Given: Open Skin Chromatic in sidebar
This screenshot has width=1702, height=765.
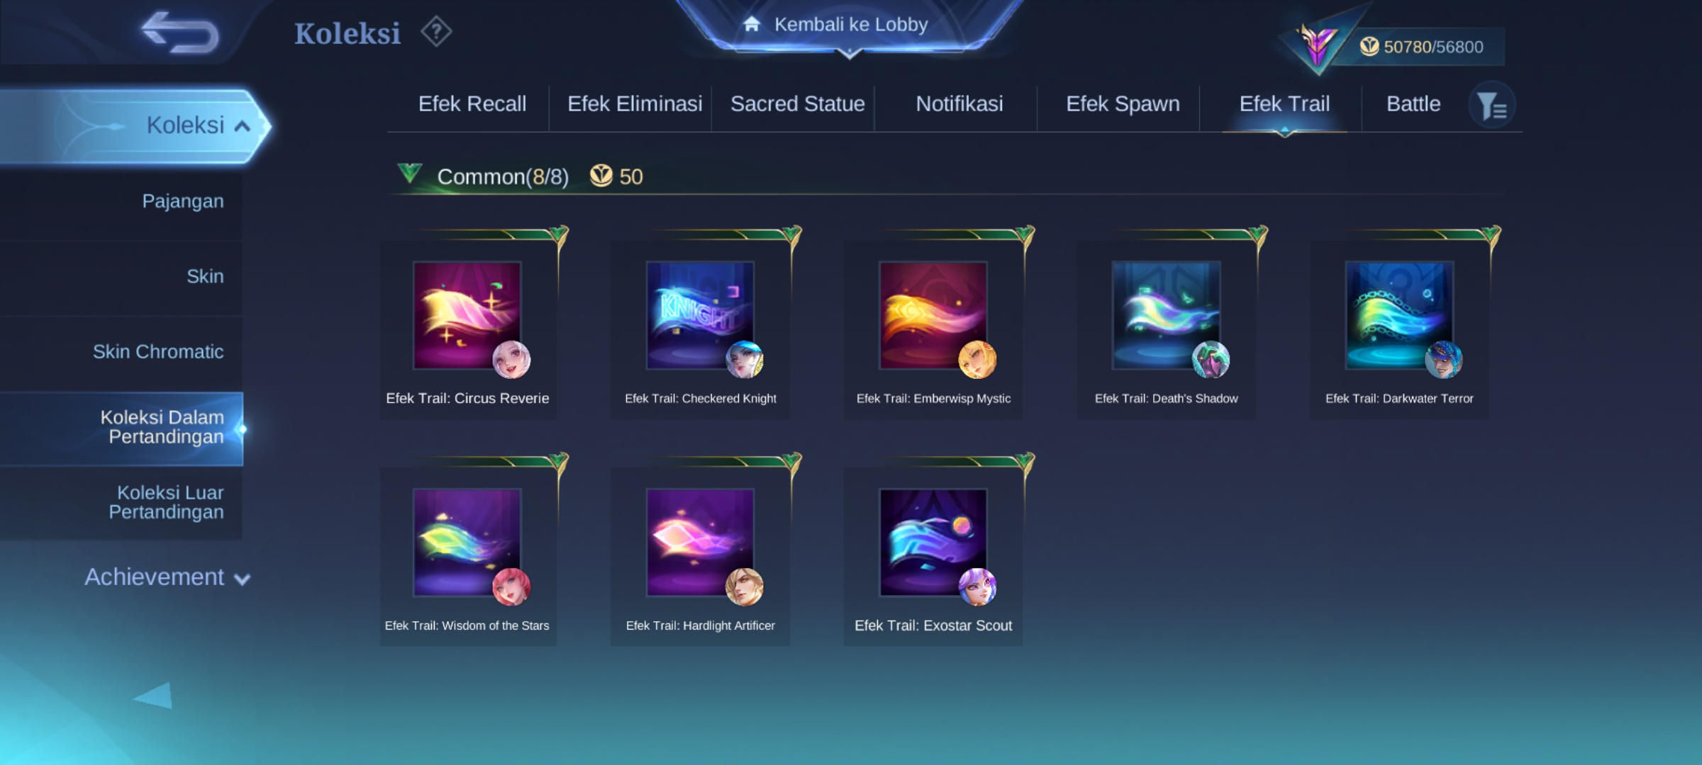Looking at the screenshot, I should [x=158, y=351].
